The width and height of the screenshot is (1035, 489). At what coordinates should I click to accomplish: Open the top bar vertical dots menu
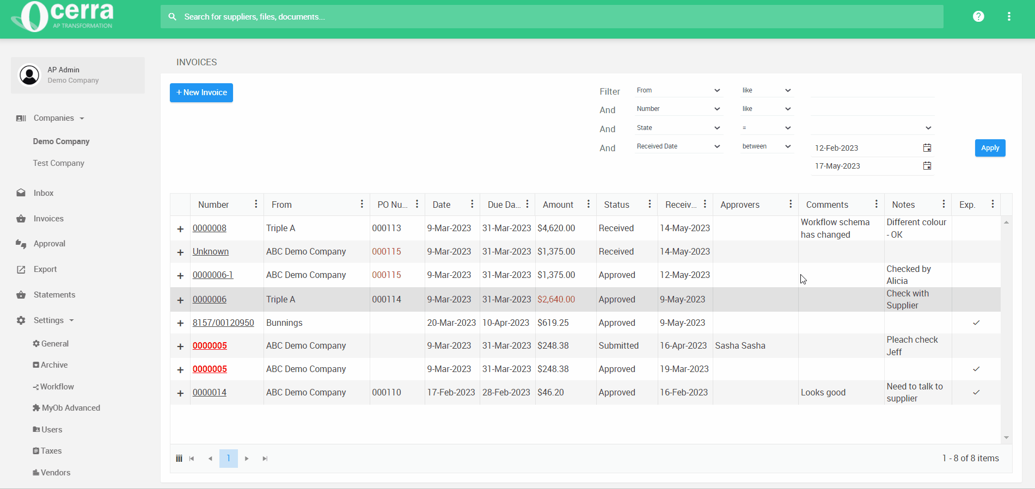(x=1009, y=16)
